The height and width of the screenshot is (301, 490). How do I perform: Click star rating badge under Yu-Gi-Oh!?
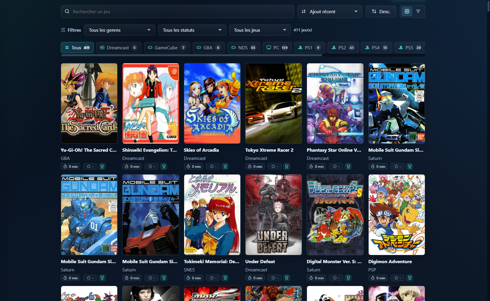tap(90, 166)
